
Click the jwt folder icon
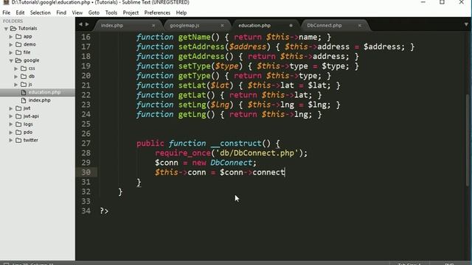point(18,108)
